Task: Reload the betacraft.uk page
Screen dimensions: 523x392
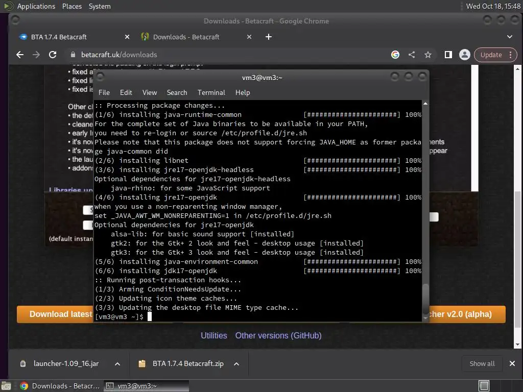Action: (x=53, y=55)
